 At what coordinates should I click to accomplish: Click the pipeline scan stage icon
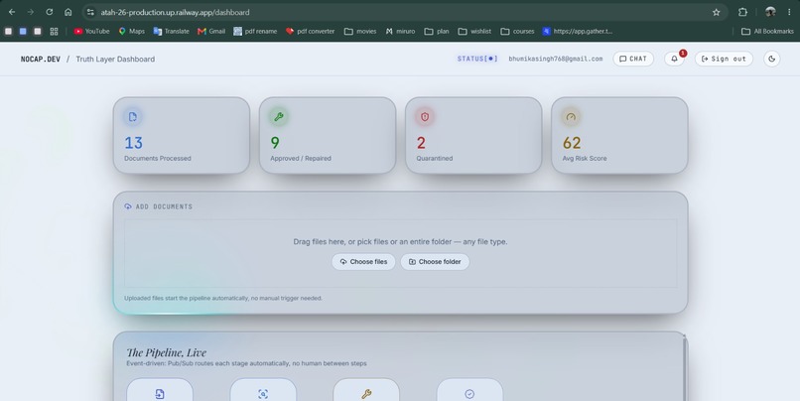click(263, 394)
